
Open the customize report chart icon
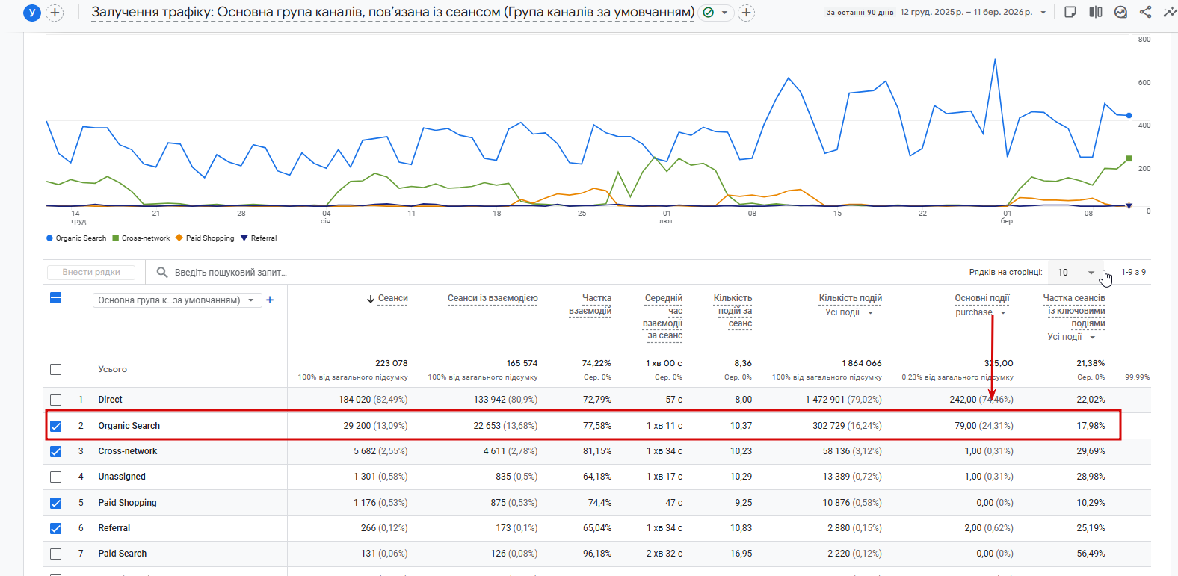click(1120, 13)
